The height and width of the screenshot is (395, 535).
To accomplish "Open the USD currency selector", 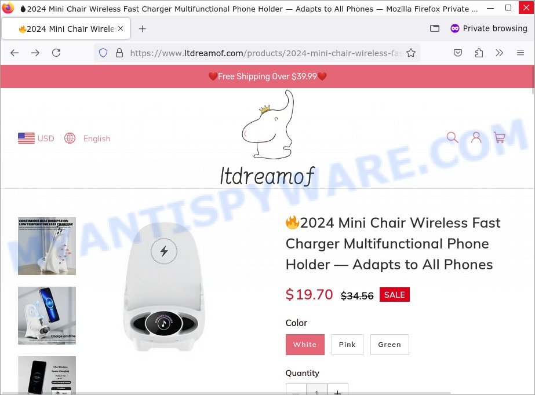I will point(36,138).
